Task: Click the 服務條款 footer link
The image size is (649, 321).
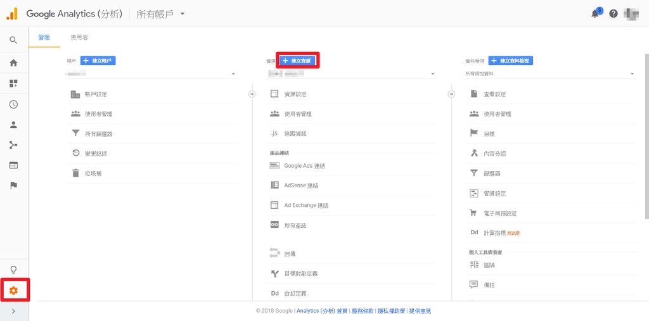Action: pyautogui.click(x=363, y=311)
